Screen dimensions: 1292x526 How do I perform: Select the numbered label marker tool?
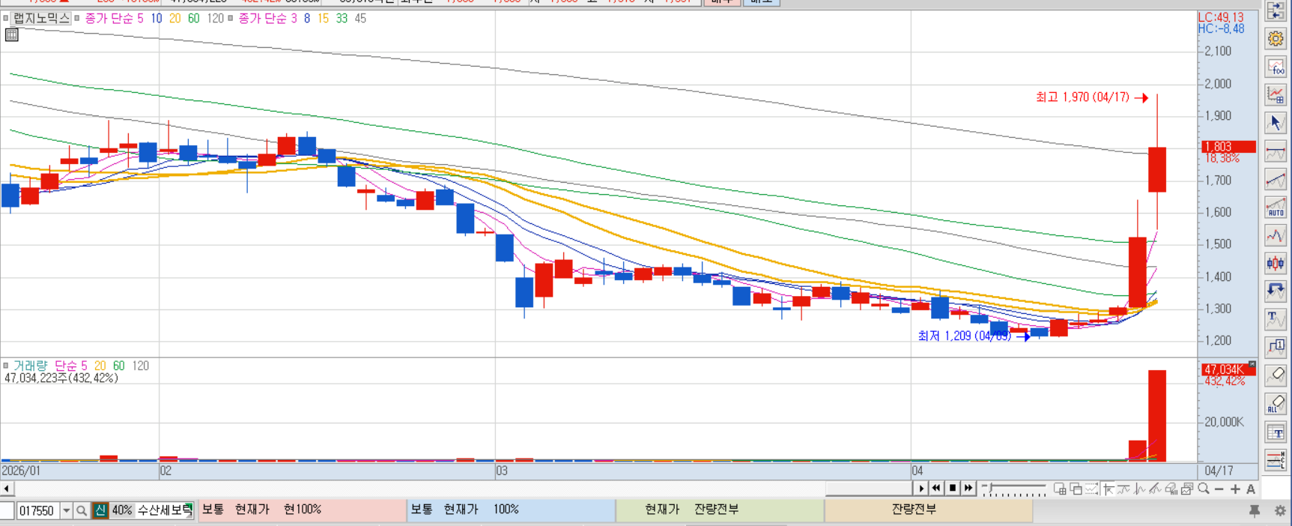[1276, 347]
